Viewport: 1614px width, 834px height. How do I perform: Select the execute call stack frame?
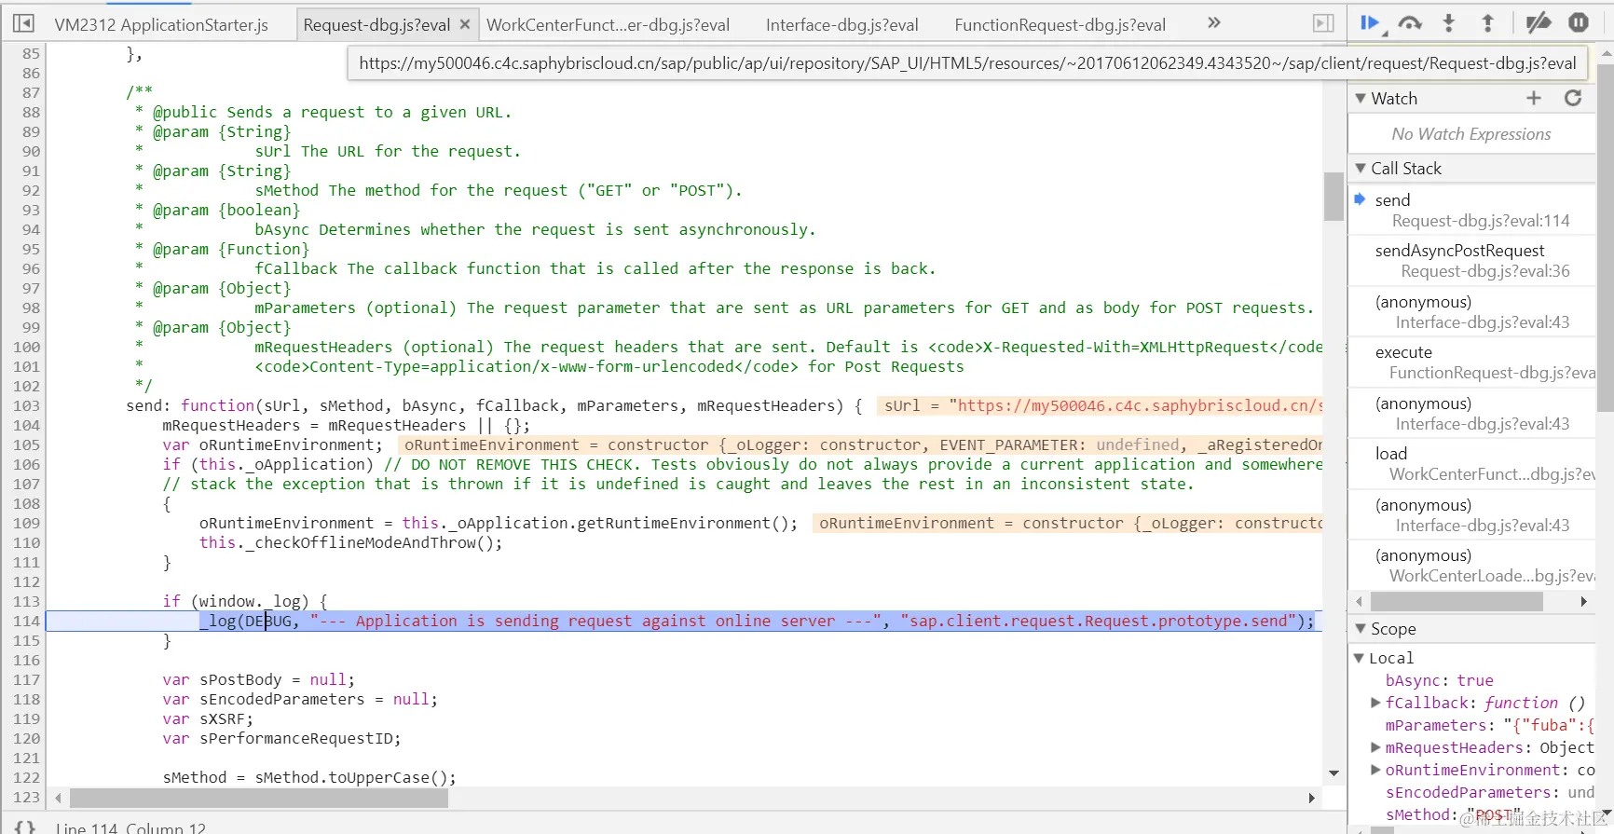click(1472, 362)
